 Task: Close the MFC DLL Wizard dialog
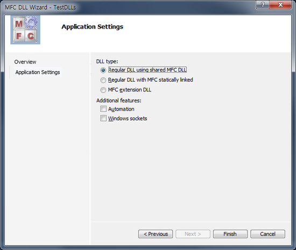click(x=280, y=5)
